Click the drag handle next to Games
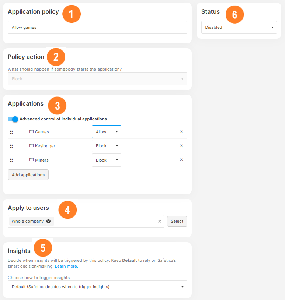The image size is (285, 300). (x=11, y=131)
